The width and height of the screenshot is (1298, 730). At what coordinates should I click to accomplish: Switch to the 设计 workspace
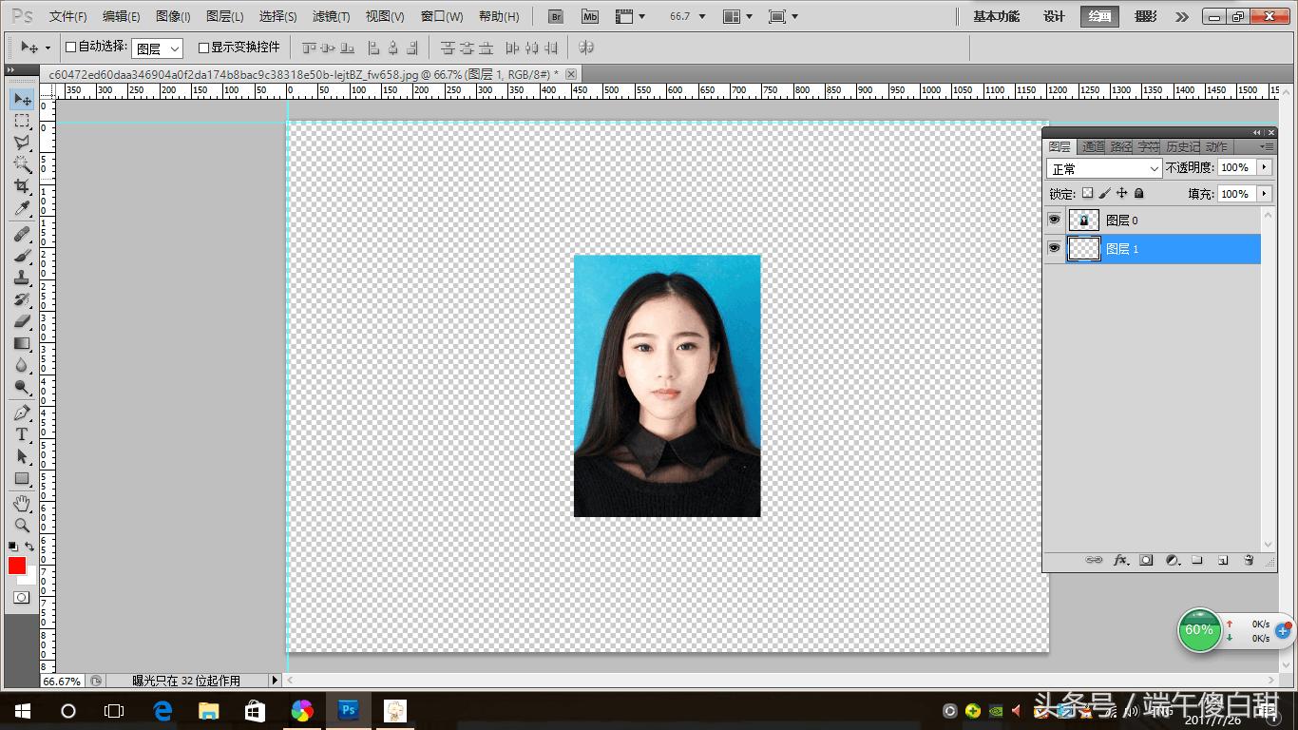(x=1054, y=16)
